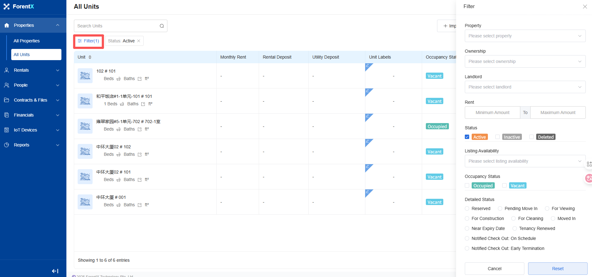
Task: Click the sort icon beside Unit column
Action: click(x=90, y=57)
